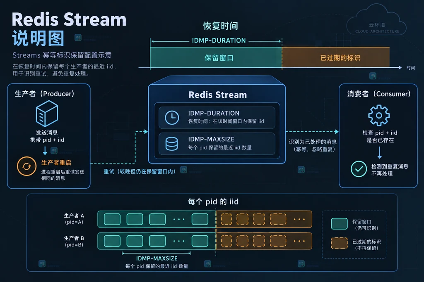Click the '发送消息 携带 pid + iid' text
424x282 pixels.
(x=47, y=136)
